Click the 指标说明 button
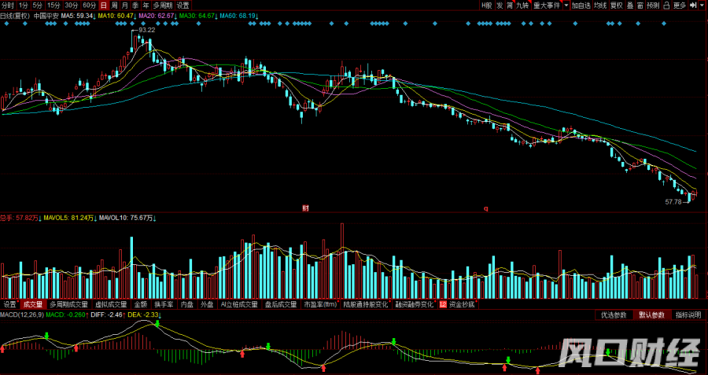Screen dimensions: 708x375 tap(688, 314)
